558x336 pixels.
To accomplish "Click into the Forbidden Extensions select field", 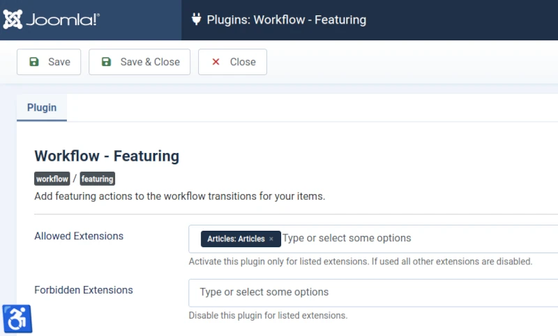I will (373, 292).
